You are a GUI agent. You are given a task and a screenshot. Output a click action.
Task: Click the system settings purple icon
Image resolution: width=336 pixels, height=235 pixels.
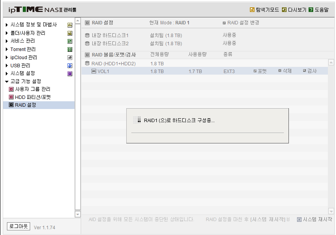70,74
